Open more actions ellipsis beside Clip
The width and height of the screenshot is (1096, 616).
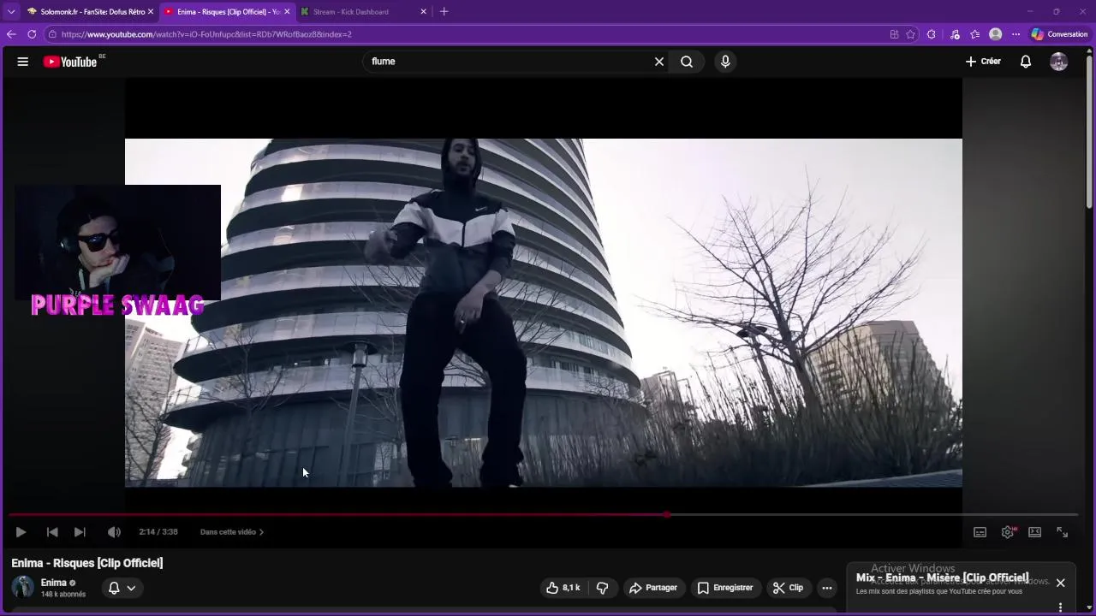[827, 588]
